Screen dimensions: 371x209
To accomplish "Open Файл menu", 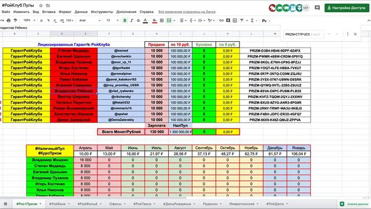I will 6,12.
